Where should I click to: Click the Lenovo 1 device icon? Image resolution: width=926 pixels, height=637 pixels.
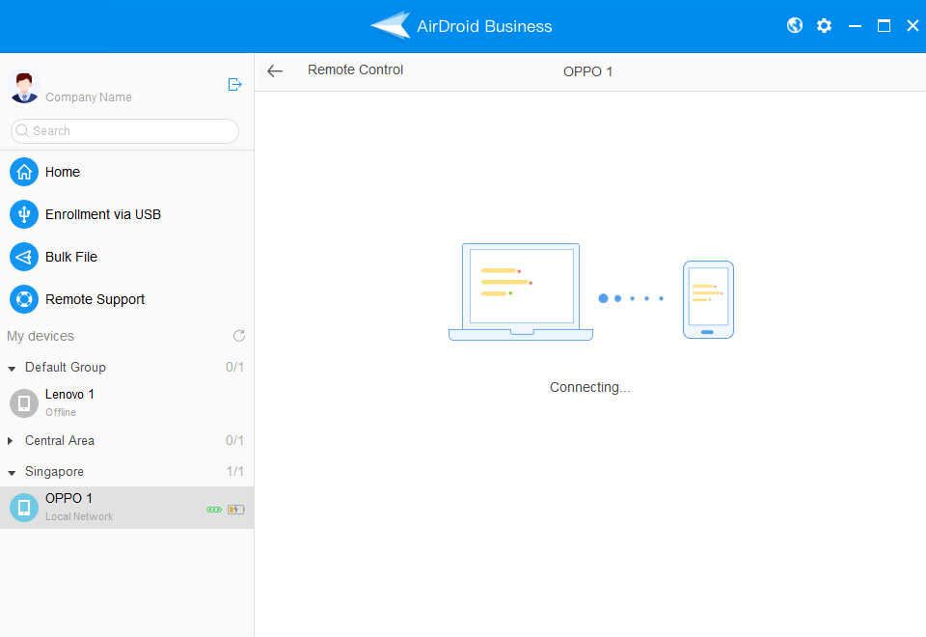point(24,403)
